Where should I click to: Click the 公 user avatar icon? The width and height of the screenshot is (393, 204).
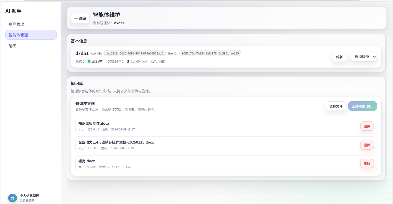[12, 198]
